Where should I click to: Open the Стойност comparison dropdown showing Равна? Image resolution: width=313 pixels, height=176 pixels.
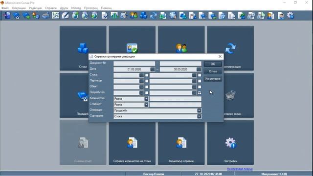tap(146, 105)
